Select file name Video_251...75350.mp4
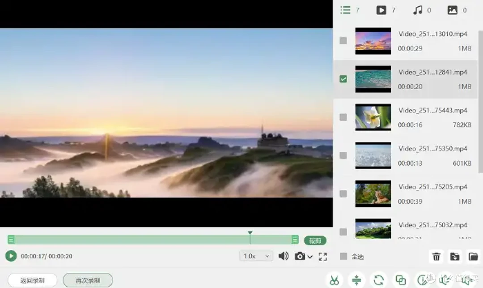 433,148
